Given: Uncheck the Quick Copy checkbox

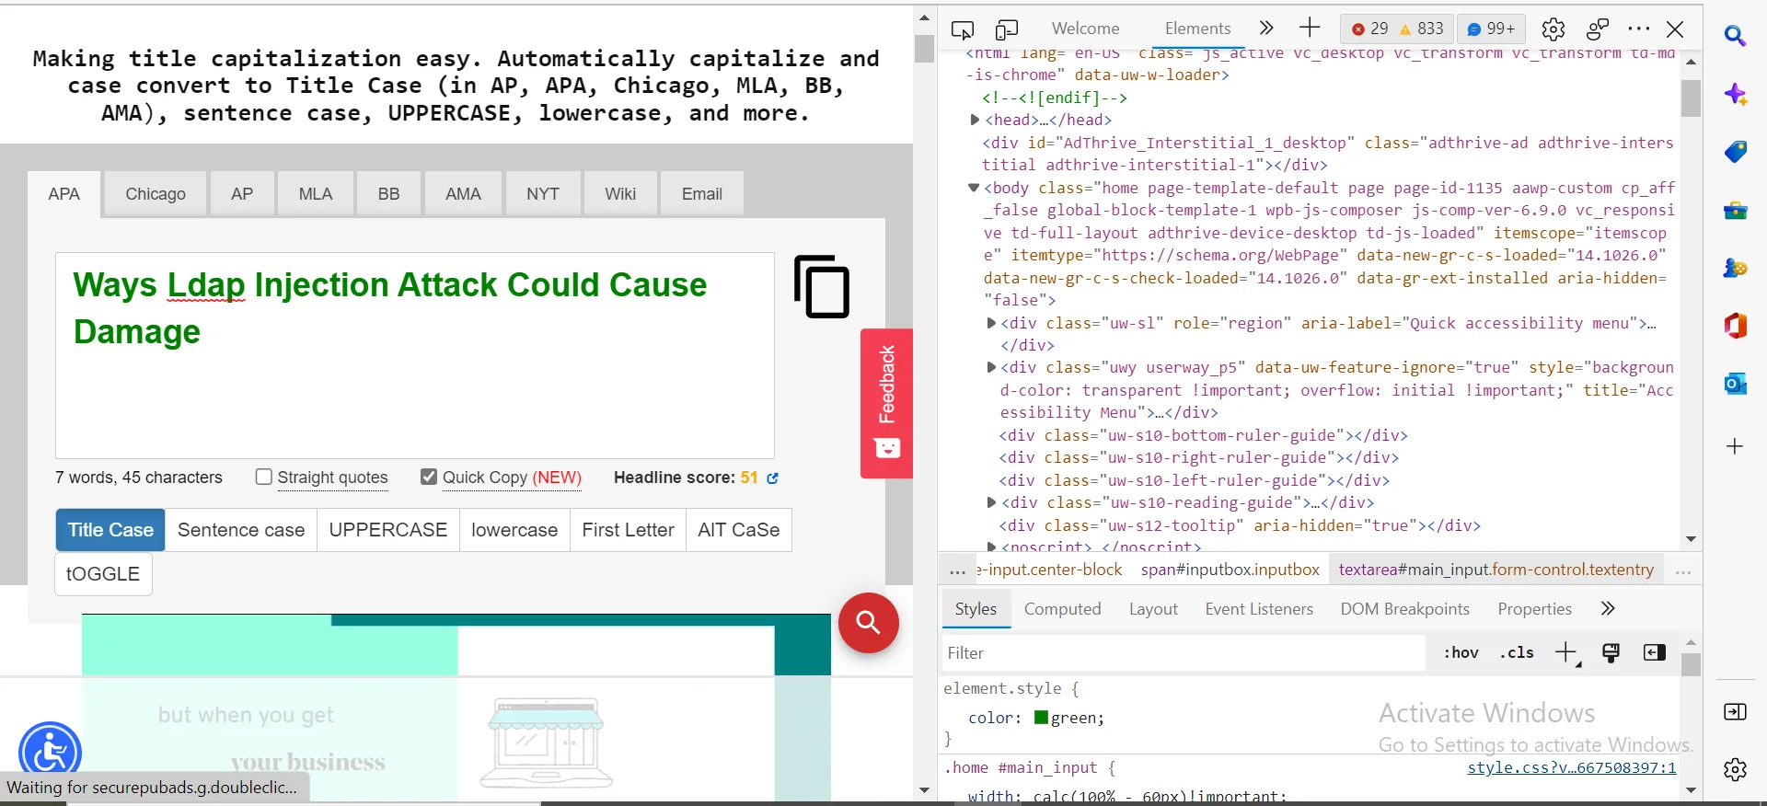Looking at the screenshot, I should click(x=429, y=477).
